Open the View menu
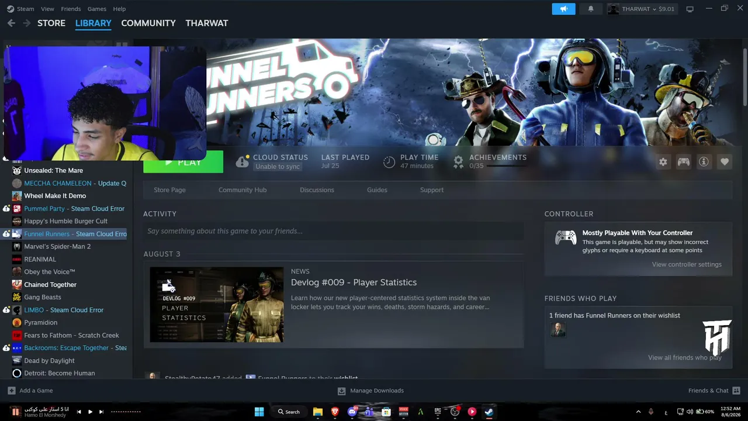 pyautogui.click(x=48, y=9)
